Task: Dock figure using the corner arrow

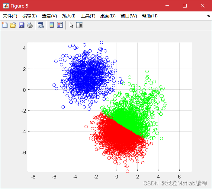Action: [209, 16]
